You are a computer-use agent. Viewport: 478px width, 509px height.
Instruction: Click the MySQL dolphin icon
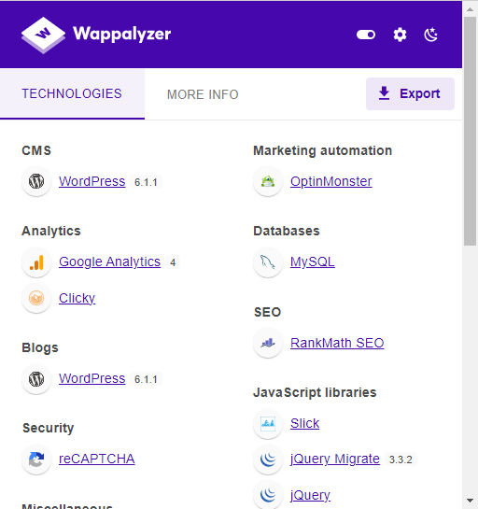point(268,262)
